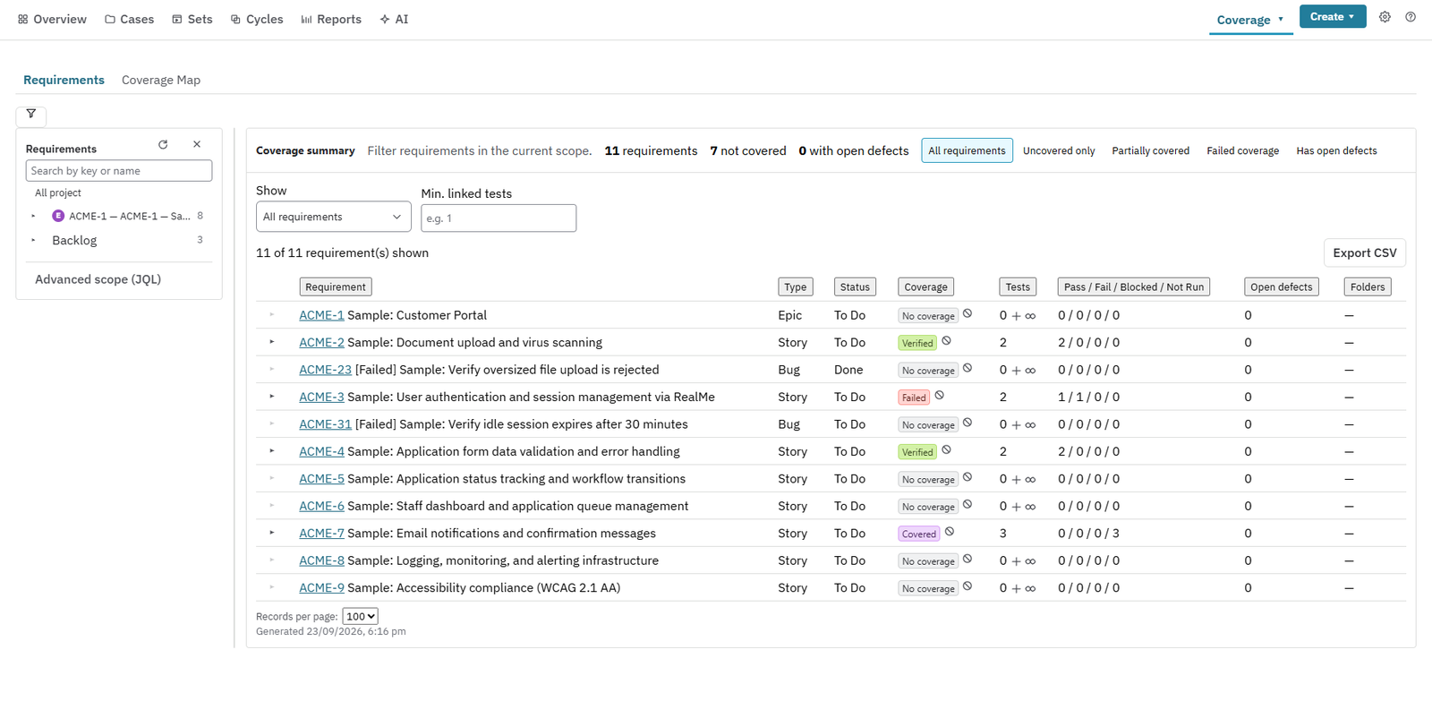Open the Create dropdown button

click(x=1333, y=17)
